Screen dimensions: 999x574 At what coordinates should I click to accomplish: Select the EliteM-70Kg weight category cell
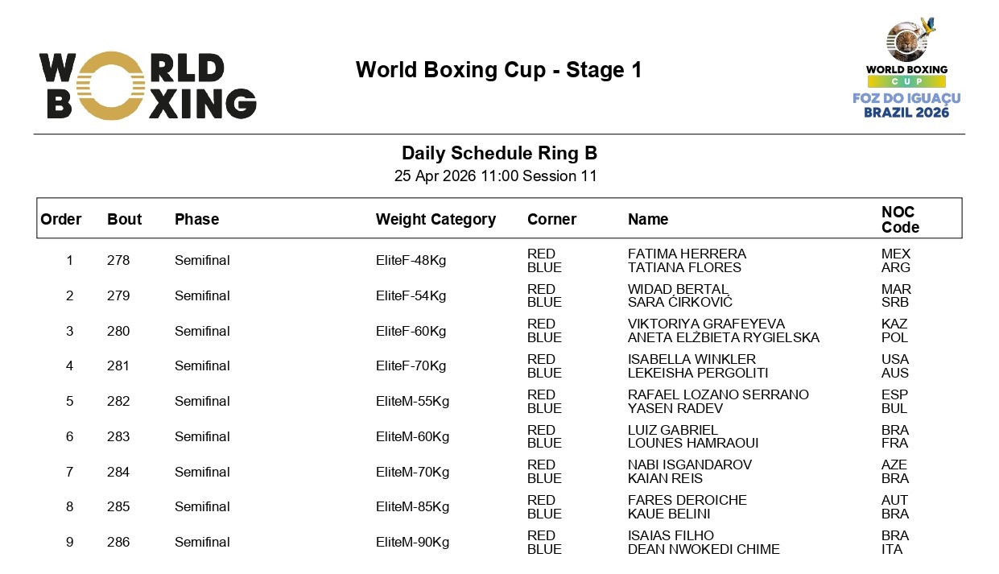[x=412, y=472]
